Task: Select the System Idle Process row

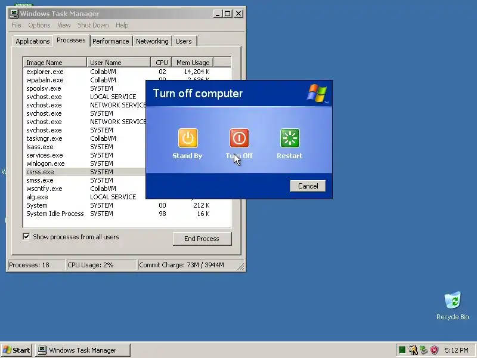Action: pyautogui.click(x=127, y=214)
